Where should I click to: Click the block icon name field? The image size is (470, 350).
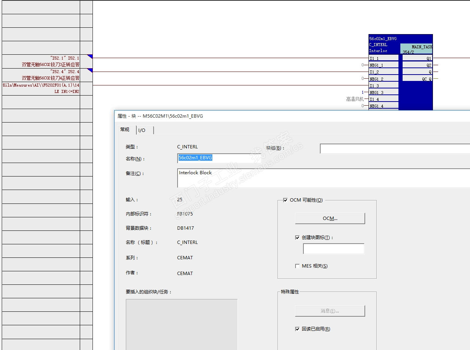click(334, 249)
